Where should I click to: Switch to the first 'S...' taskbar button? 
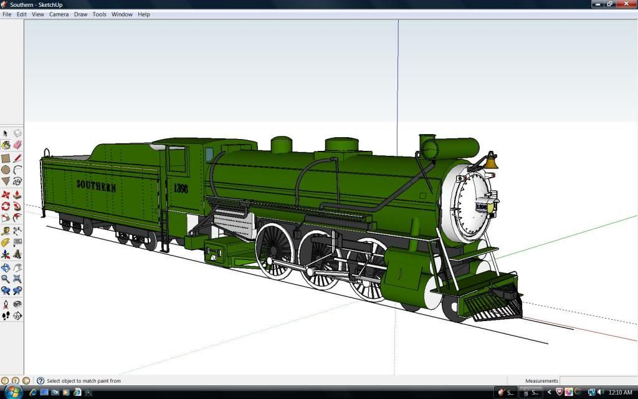pos(506,393)
